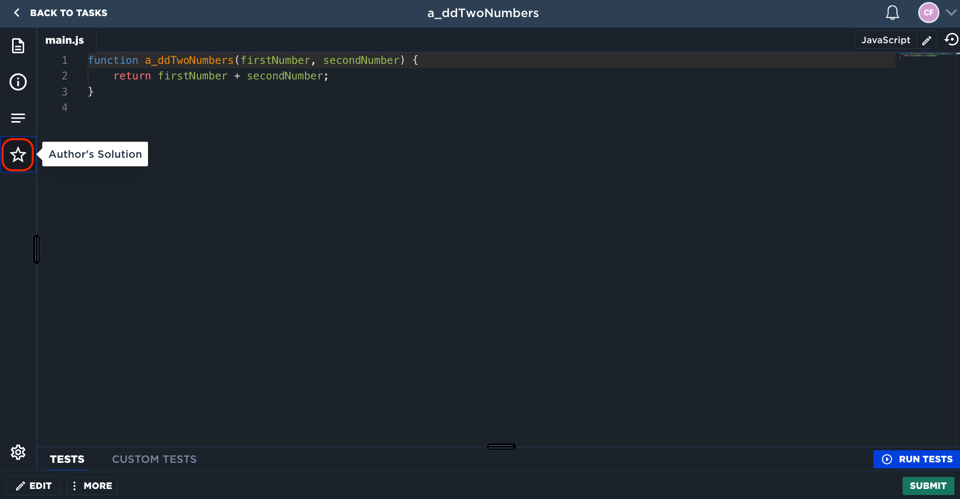
Task: Submit the solution
Action: [928, 485]
